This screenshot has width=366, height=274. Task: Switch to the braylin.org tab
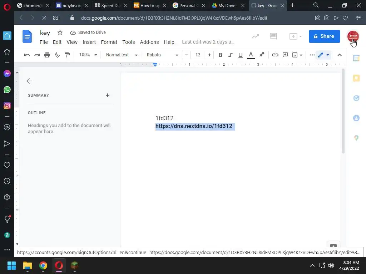72,6
